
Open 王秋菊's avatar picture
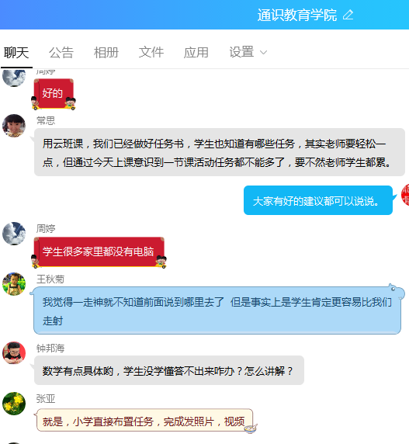14,284
